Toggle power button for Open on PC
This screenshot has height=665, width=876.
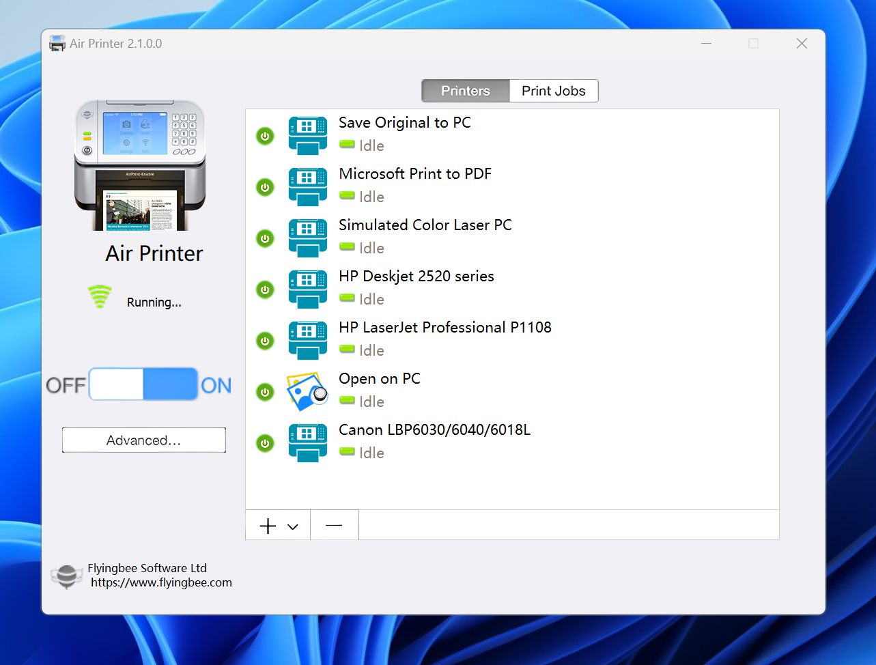265,392
